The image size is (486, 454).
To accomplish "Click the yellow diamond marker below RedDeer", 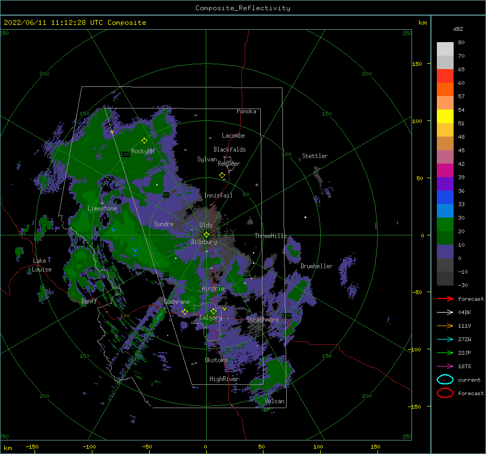I will 222,175.
